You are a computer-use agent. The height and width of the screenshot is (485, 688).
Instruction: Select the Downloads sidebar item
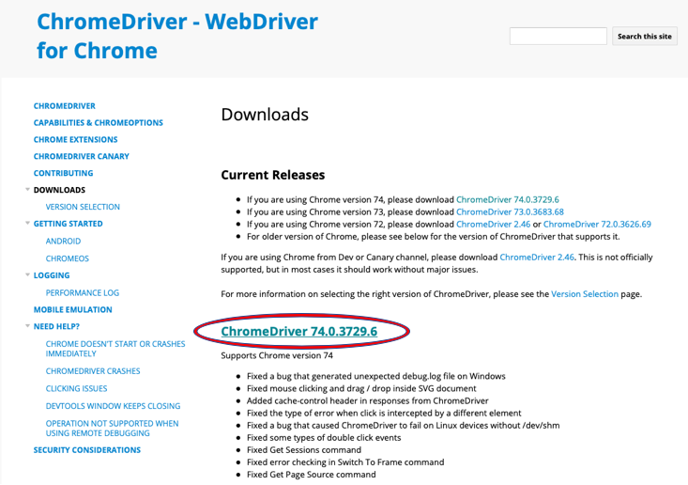click(x=59, y=190)
